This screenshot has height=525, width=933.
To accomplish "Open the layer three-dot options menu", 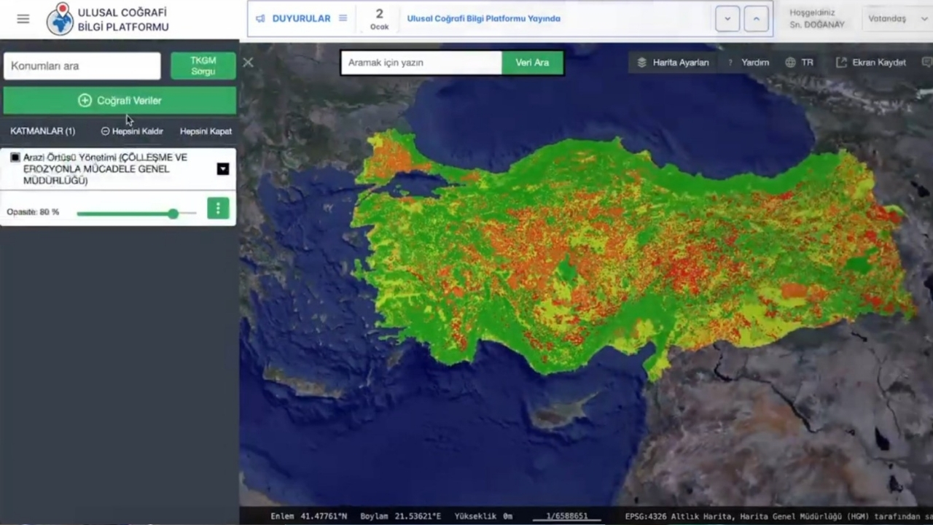I will 218,209.
